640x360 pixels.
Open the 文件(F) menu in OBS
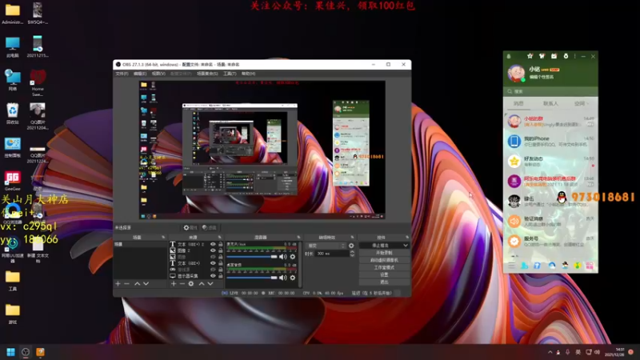(x=122, y=74)
